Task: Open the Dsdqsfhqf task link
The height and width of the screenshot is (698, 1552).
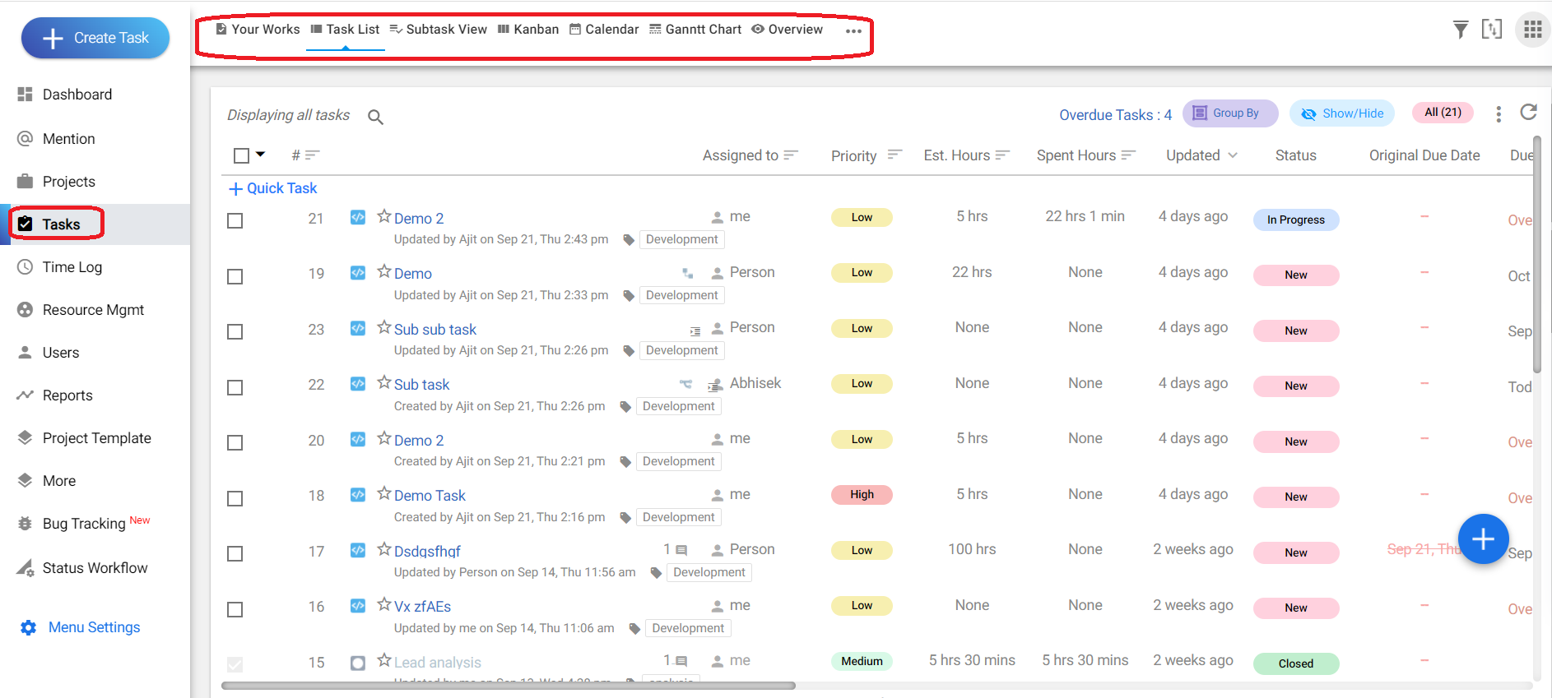Action: pos(427,551)
